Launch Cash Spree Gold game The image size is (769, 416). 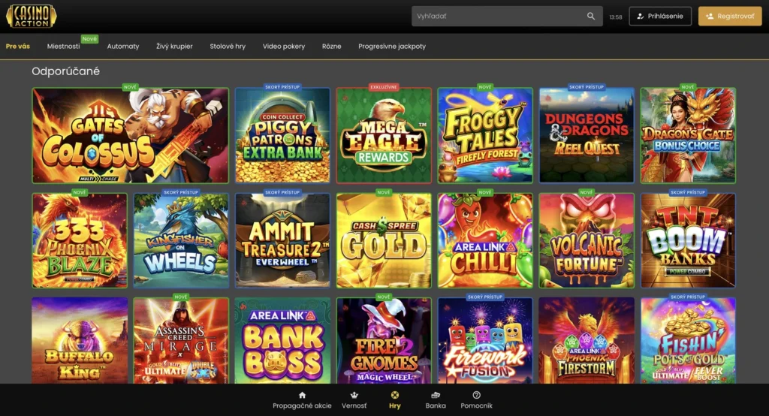[x=384, y=240]
